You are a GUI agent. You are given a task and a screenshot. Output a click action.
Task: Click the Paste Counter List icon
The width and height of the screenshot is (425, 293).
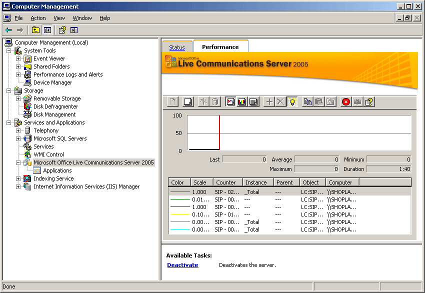tap(319, 102)
